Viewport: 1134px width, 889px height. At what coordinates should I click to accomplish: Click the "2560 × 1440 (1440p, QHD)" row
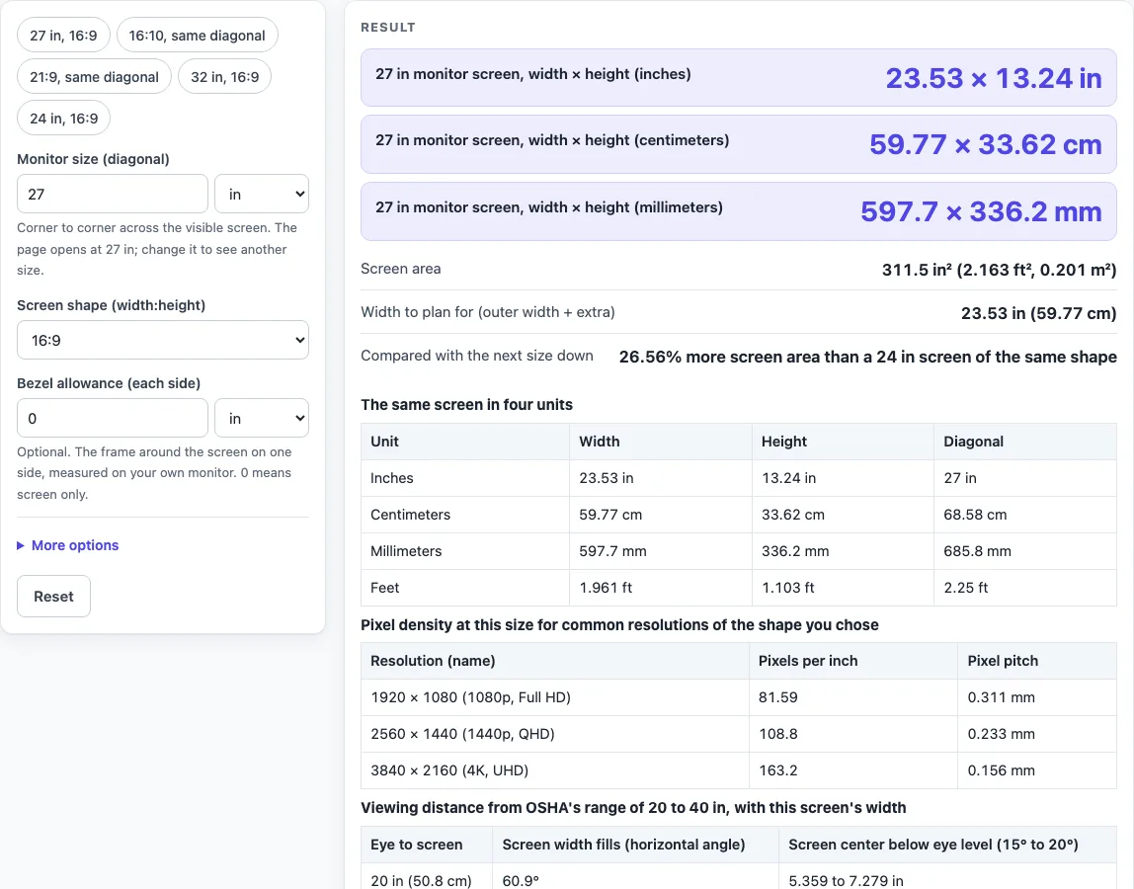click(x=739, y=734)
